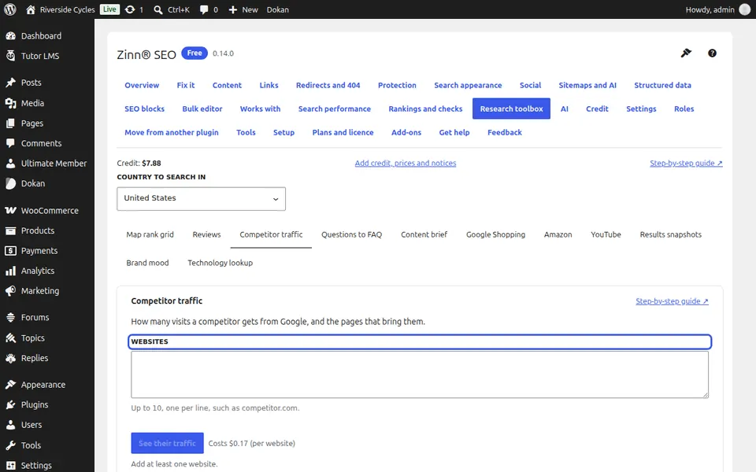Viewport: 756px width, 472px height.
Task: Open the Technology lookup tab
Action: (x=220, y=263)
